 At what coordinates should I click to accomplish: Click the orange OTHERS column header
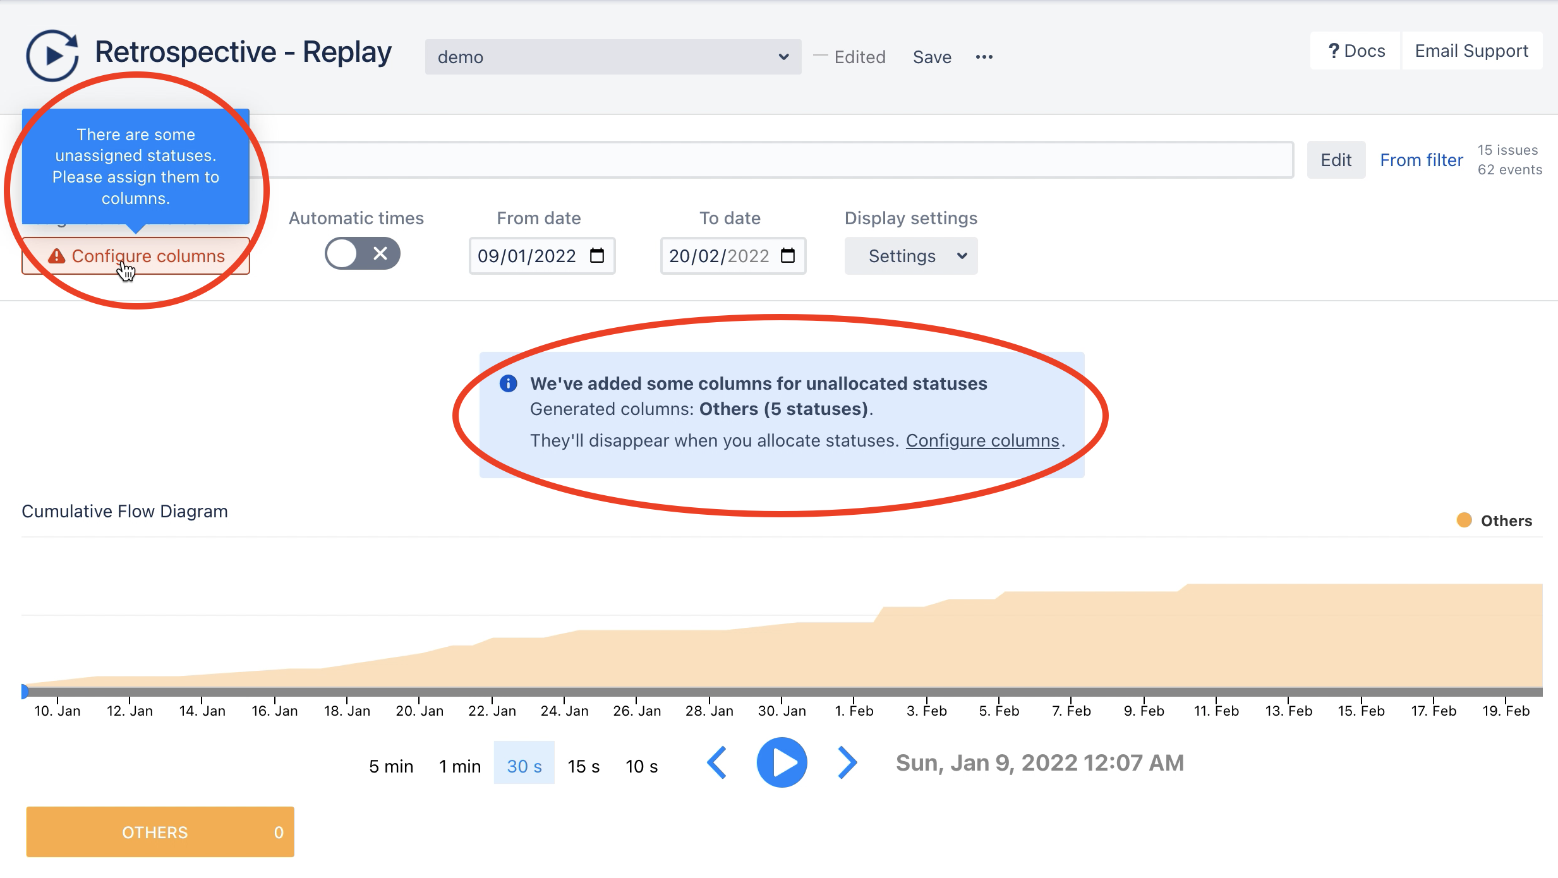(x=160, y=832)
